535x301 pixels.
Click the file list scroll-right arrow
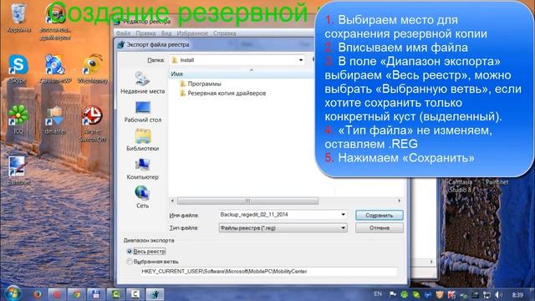pyautogui.click(x=400, y=201)
